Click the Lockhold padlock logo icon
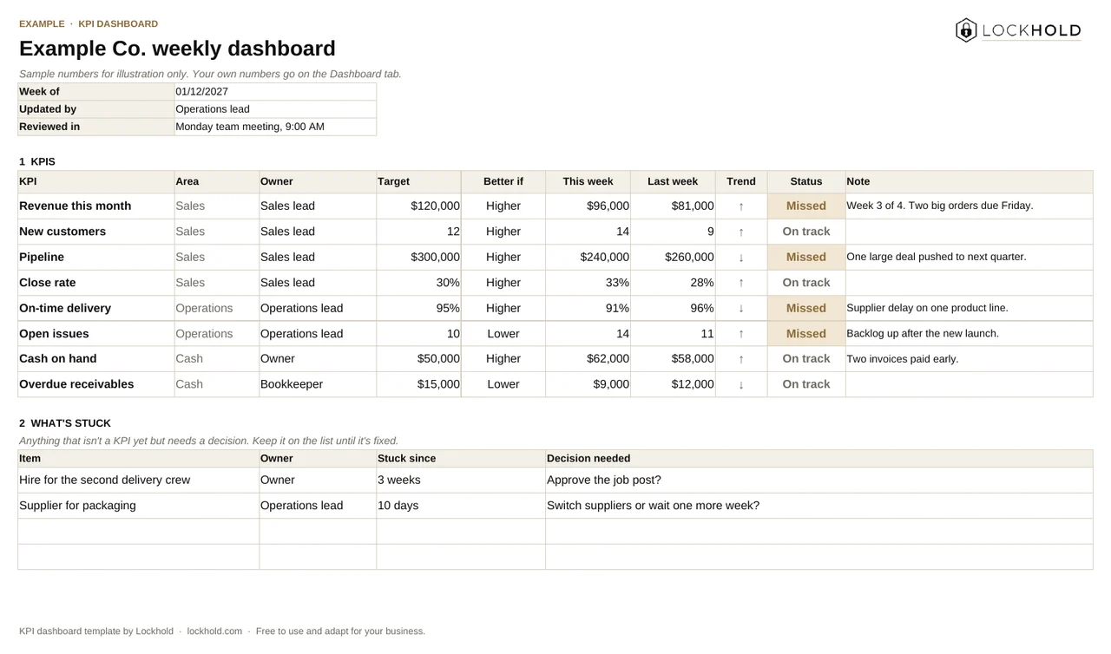 (966, 30)
